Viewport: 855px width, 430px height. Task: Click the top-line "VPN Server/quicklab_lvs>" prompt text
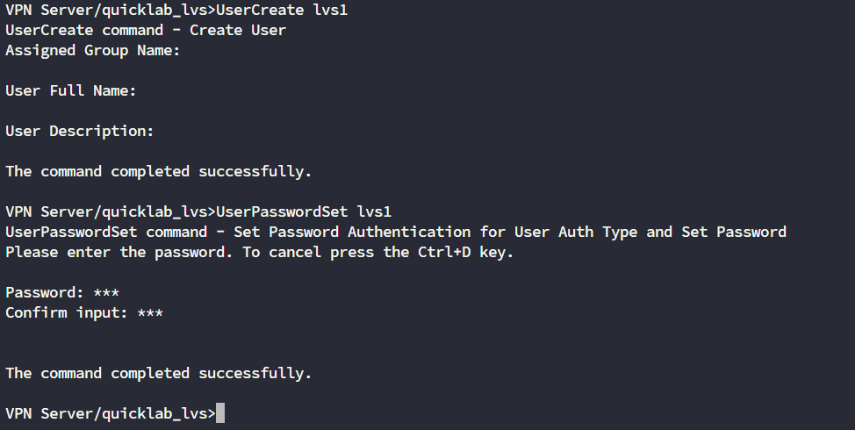(111, 10)
